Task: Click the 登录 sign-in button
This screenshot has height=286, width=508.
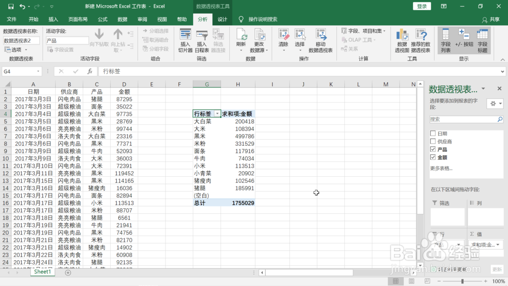Action: [422, 6]
